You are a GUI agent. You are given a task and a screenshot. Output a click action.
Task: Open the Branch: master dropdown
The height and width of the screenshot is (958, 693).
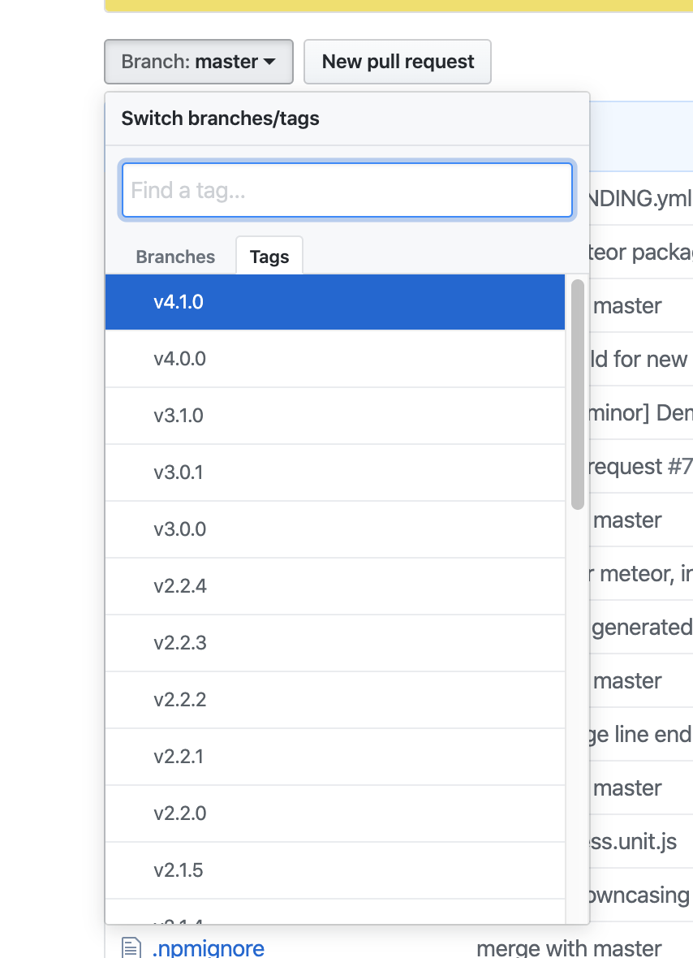point(199,62)
